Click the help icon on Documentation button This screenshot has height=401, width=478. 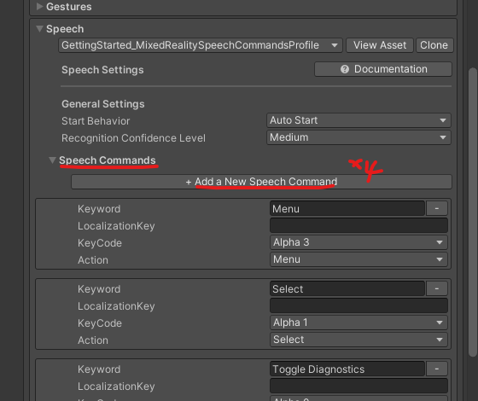tap(345, 69)
